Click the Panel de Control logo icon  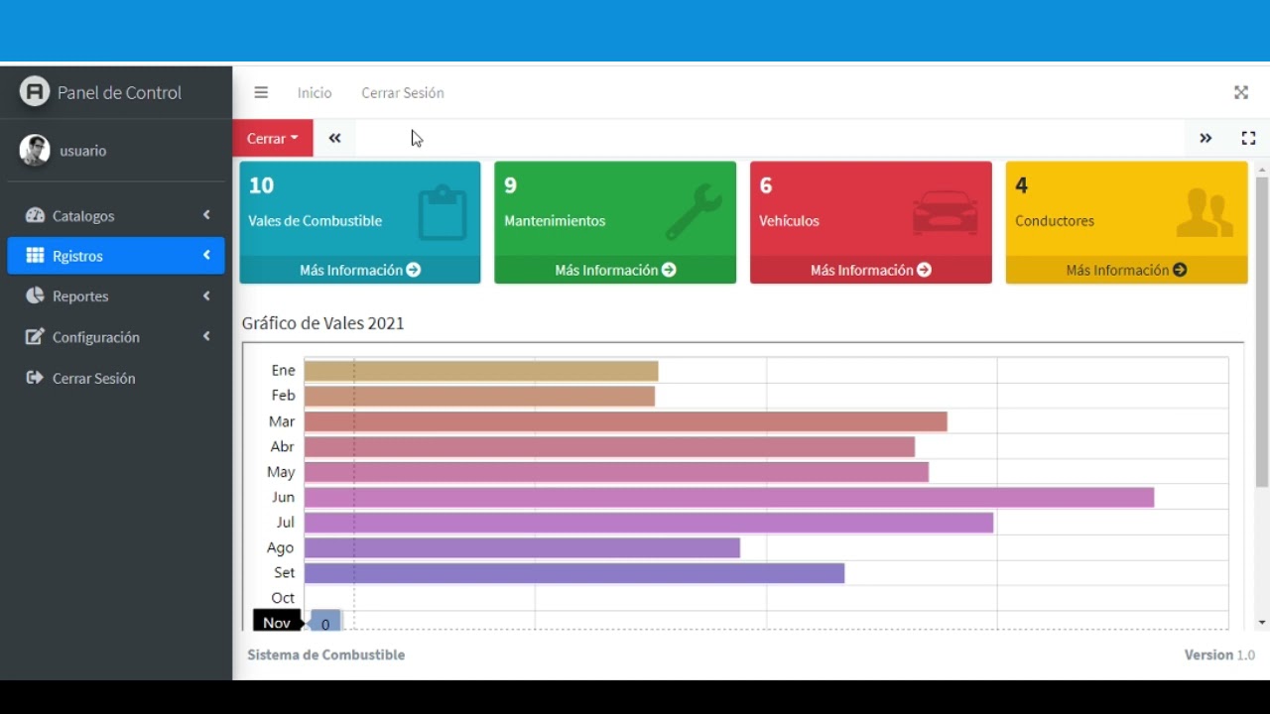tap(35, 91)
